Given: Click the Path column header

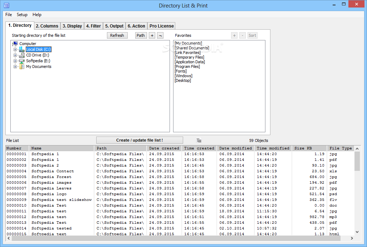Looking at the screenshot, I should click(x=120, y=148).
